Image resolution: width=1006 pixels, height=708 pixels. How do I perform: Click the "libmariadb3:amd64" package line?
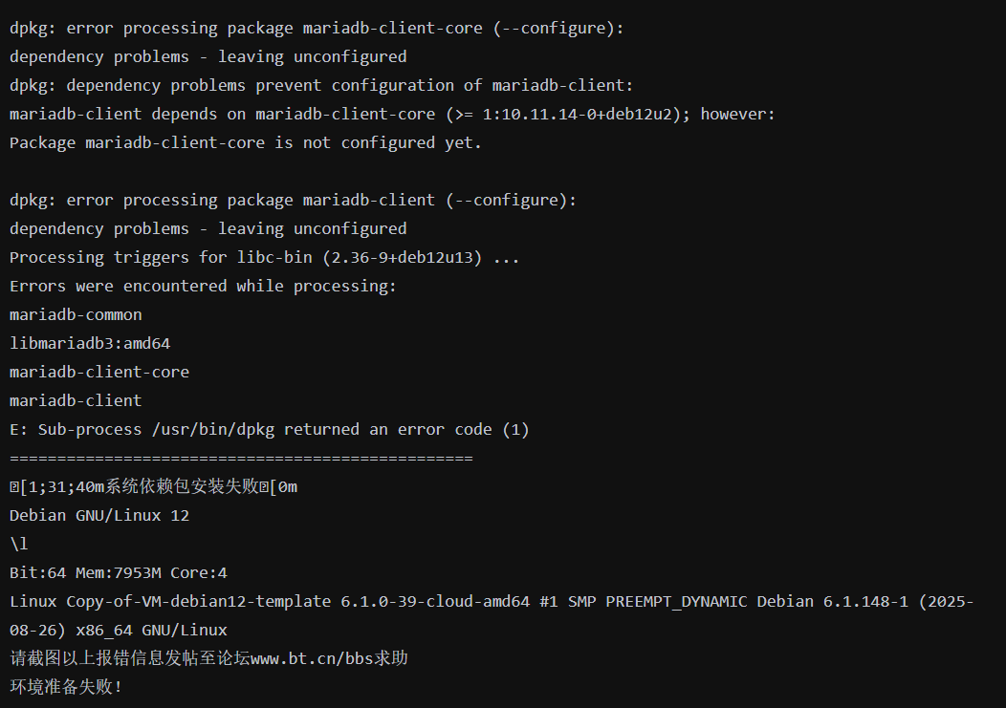(x=90, y=343)
